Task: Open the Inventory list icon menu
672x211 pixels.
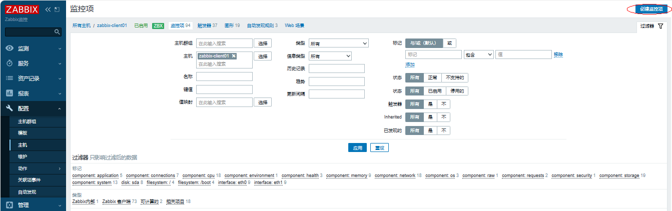Action: pos(10,78)
